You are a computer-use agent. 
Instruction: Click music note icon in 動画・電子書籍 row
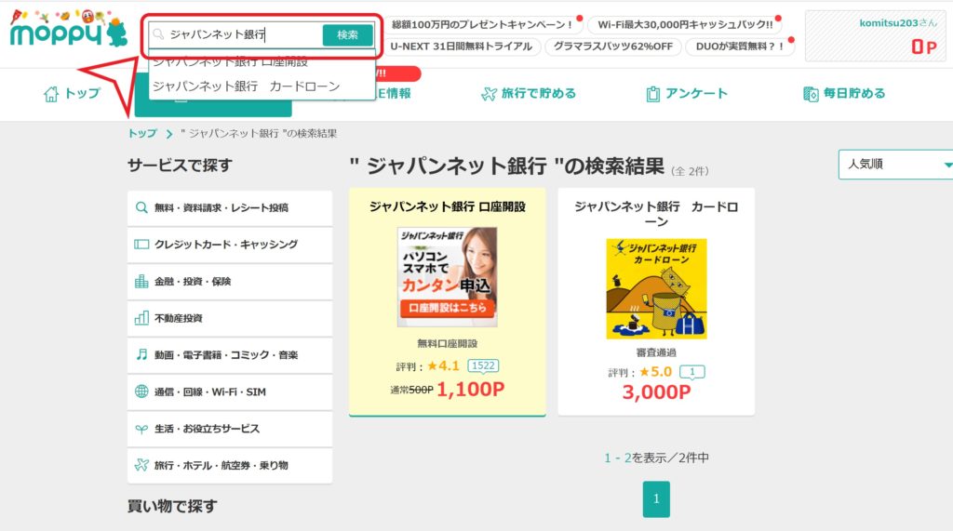141,354
